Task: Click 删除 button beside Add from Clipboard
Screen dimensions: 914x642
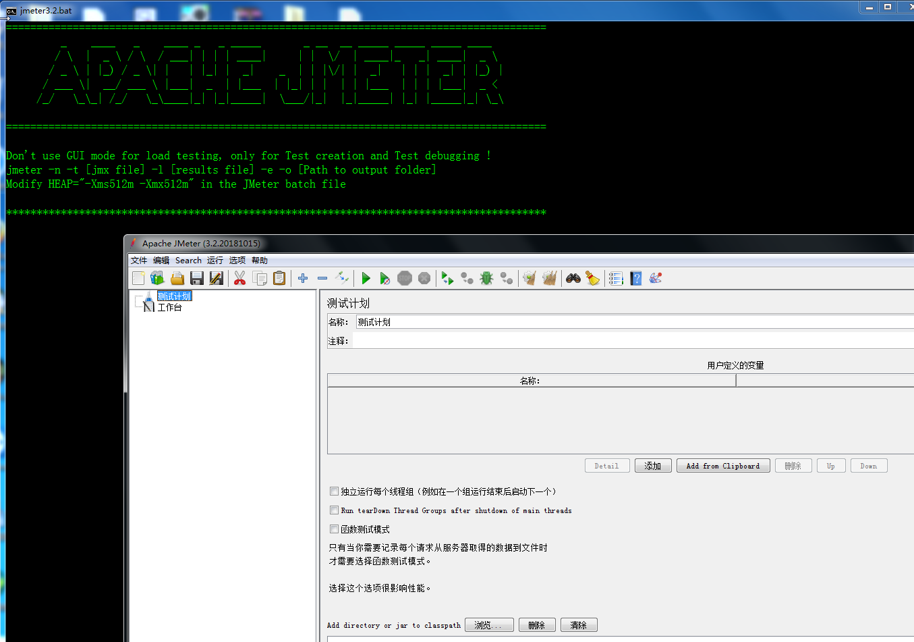Action: click(x=793, y=466)
